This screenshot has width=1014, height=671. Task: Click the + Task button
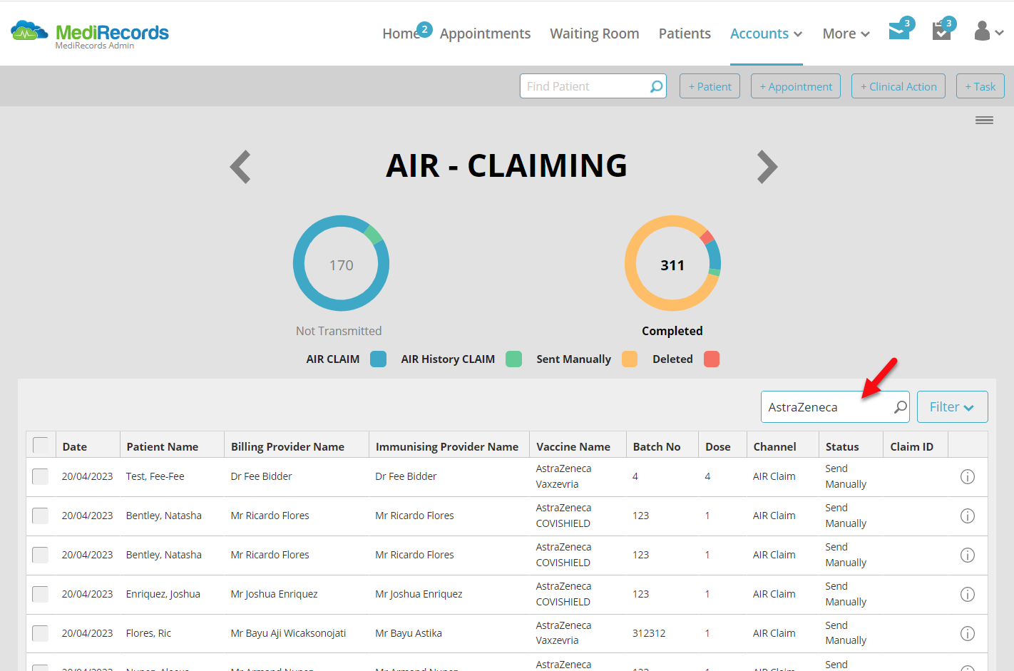click(x=980, y=86)
